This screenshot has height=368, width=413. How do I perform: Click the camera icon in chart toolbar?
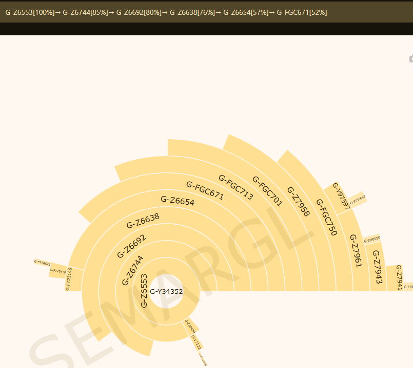click(x=411, y=58)
